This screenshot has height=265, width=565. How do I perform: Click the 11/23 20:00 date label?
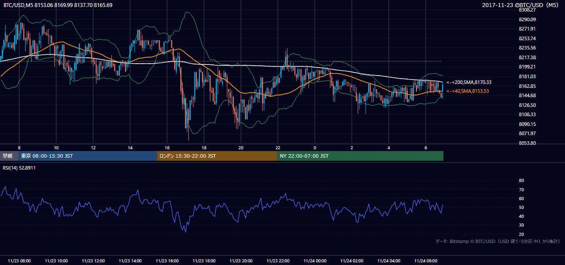(x=241, y=261)
